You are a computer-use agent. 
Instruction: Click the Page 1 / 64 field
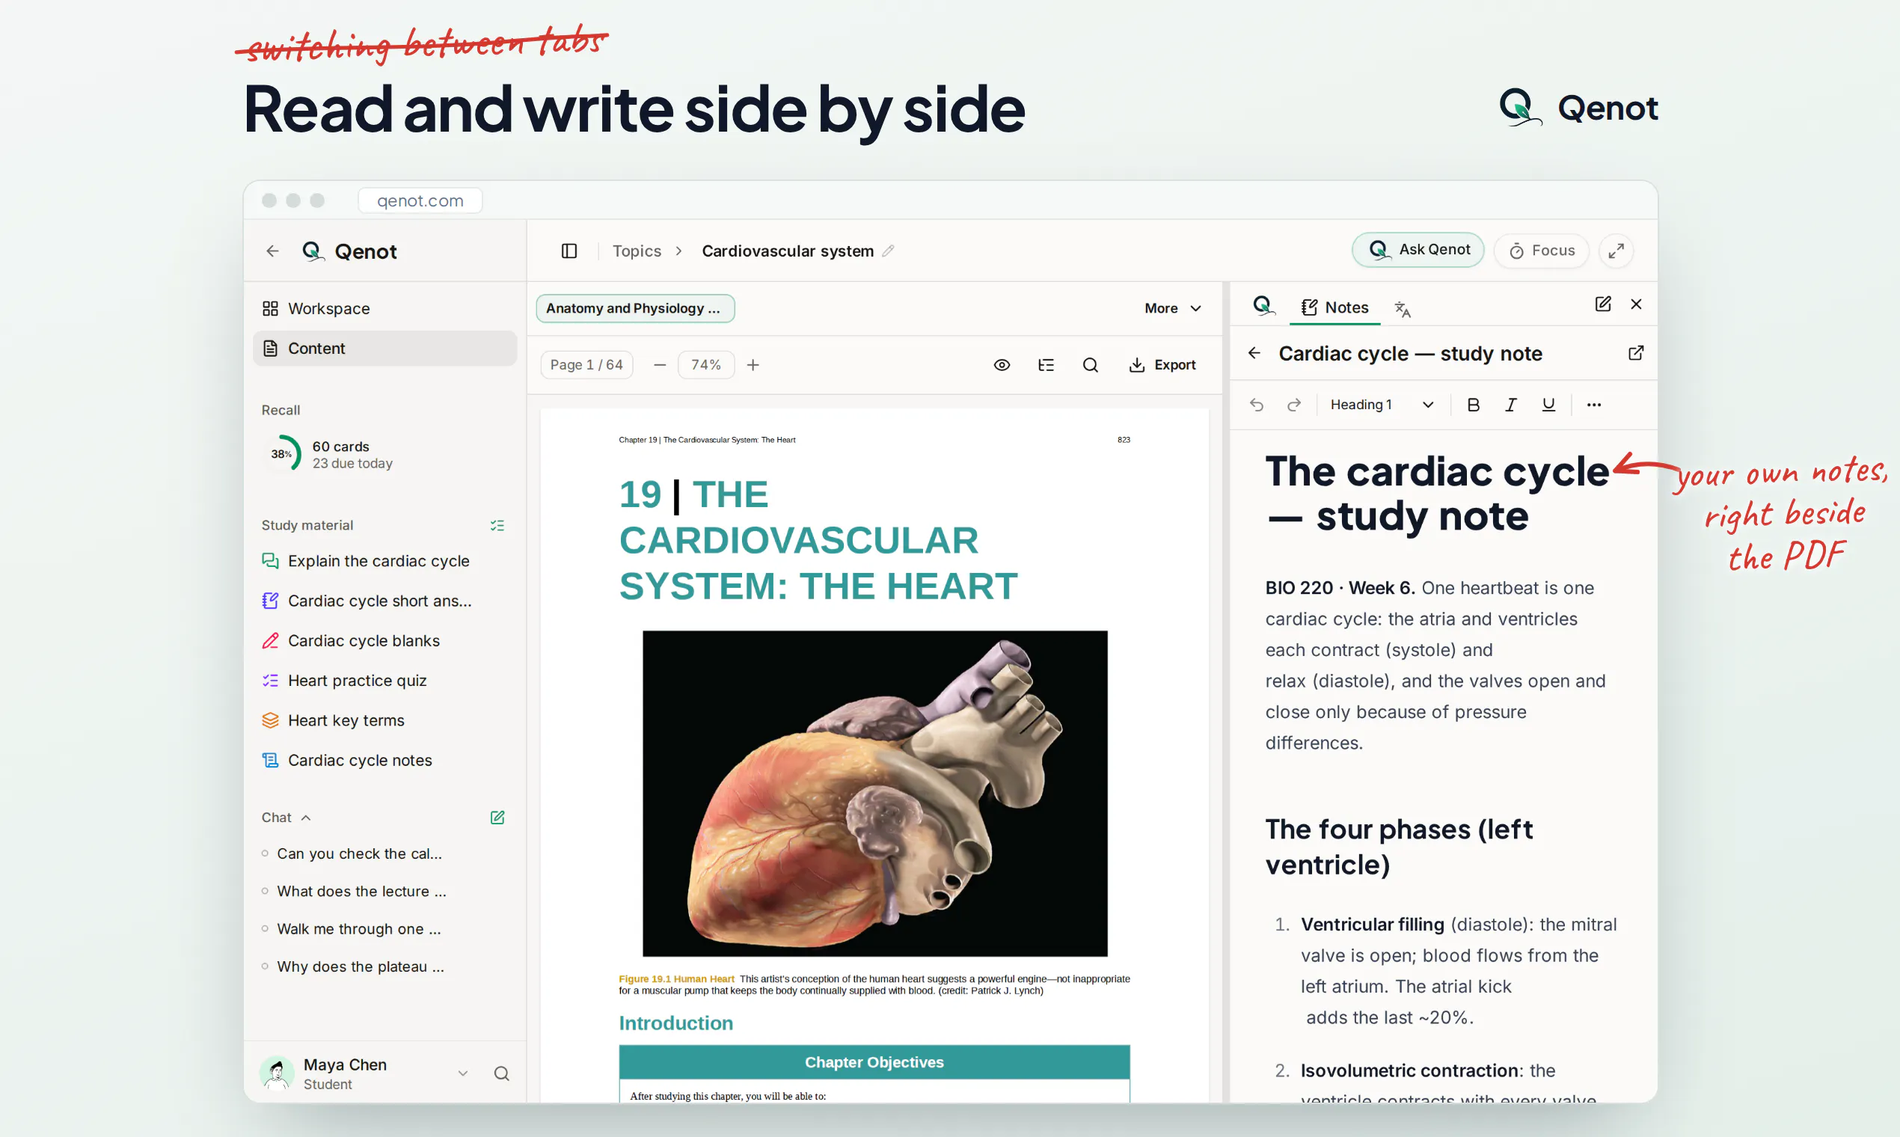[586, 365]
